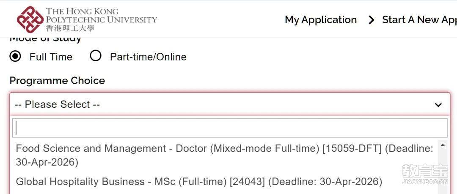Click the PolyU red knot logo emblem

click(30, 19)
